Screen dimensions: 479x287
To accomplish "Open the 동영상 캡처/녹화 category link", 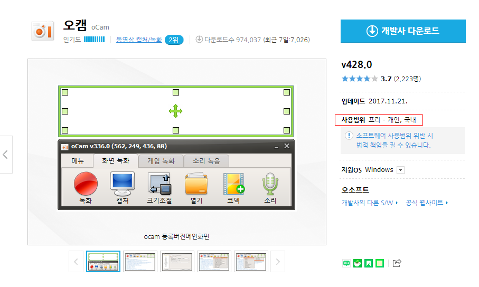I will pos(139,40).
